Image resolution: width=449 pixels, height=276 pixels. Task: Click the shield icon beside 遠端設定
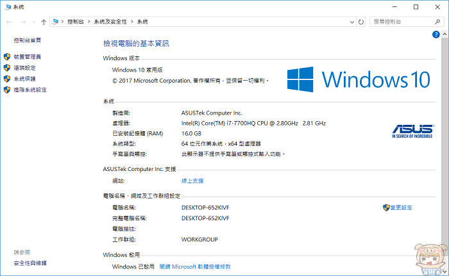[7, 68]
